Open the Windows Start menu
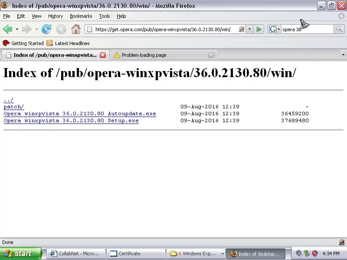The image size is (347, 260). 21,253
